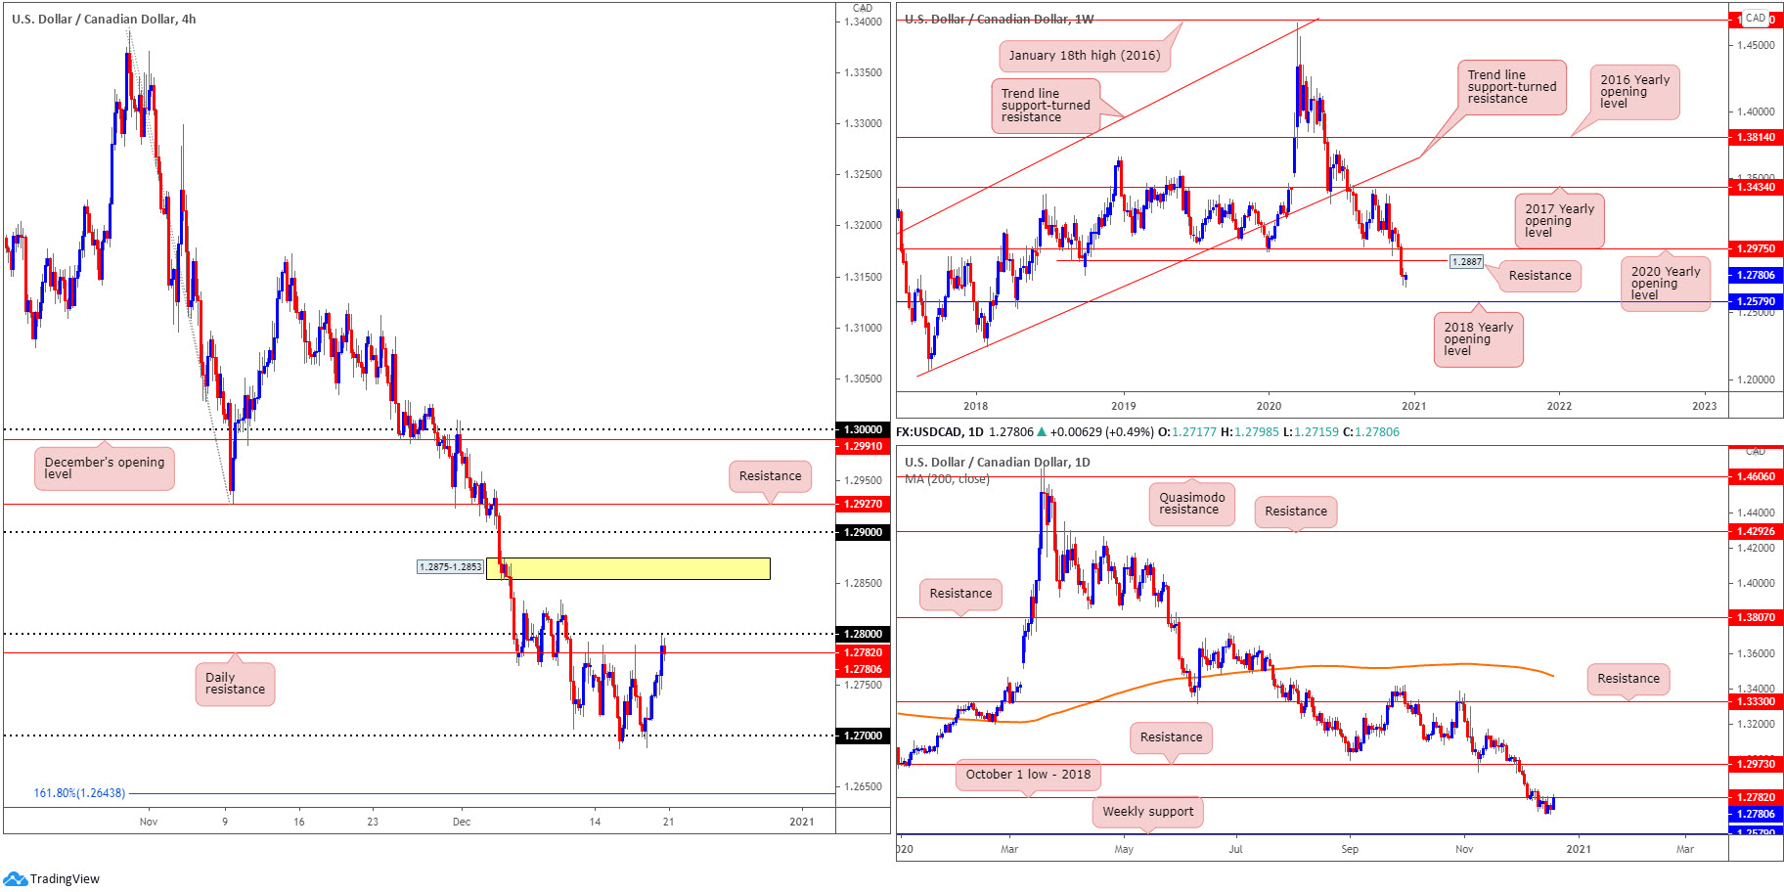This screenshot has height=892, width=1784.
Task: Select the 2018 Yearly opening level note
Action: pyautogui.click(x=1478, y=339)
